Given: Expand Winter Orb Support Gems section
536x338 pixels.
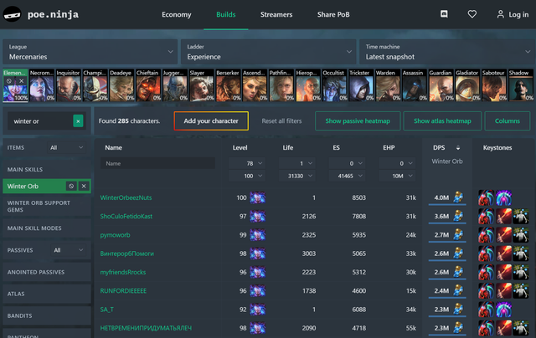Looking at the screenshot, I should pos(47,206).
